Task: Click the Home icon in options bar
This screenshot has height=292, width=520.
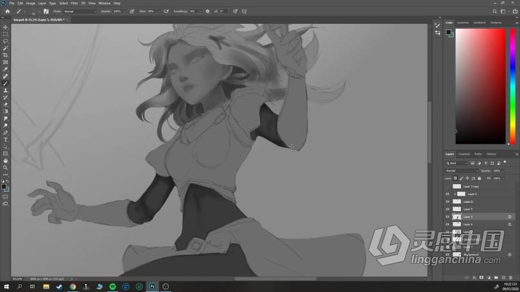Action: click(x=7, y=12)
